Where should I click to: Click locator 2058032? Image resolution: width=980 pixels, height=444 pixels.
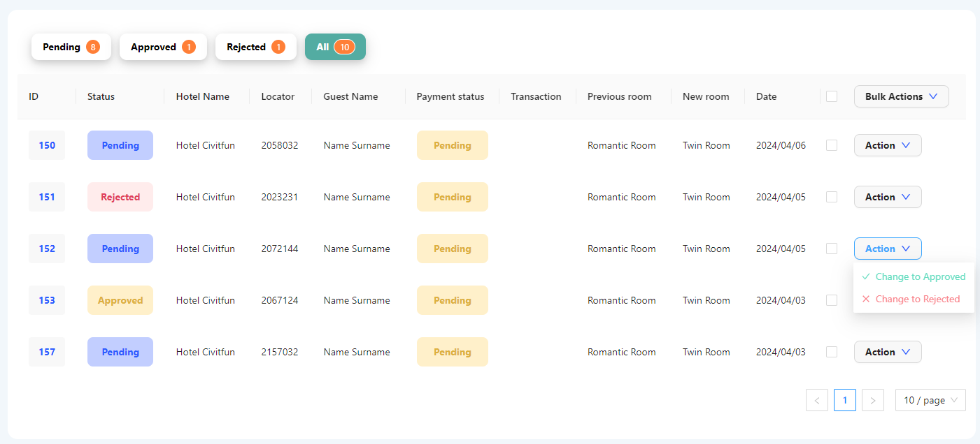[280, 145]
